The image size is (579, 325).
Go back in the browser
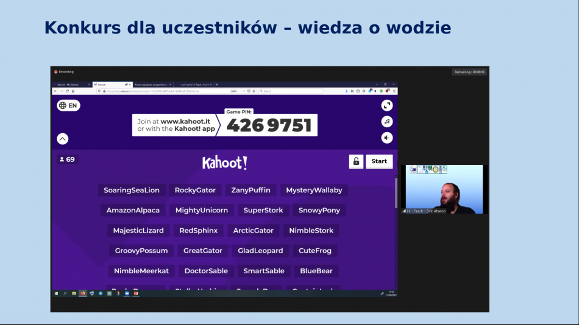(55, 91)
